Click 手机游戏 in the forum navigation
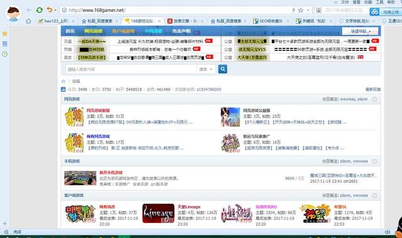402x238 pixels. 153,31
